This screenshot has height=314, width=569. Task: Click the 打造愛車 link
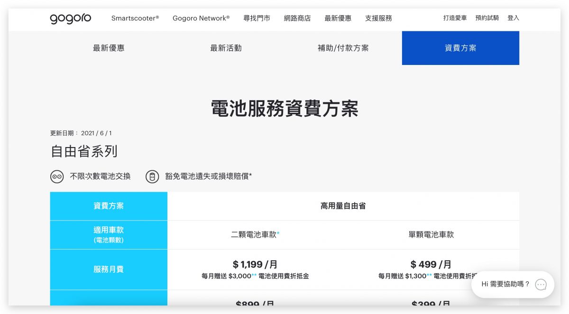pos(455,18)
